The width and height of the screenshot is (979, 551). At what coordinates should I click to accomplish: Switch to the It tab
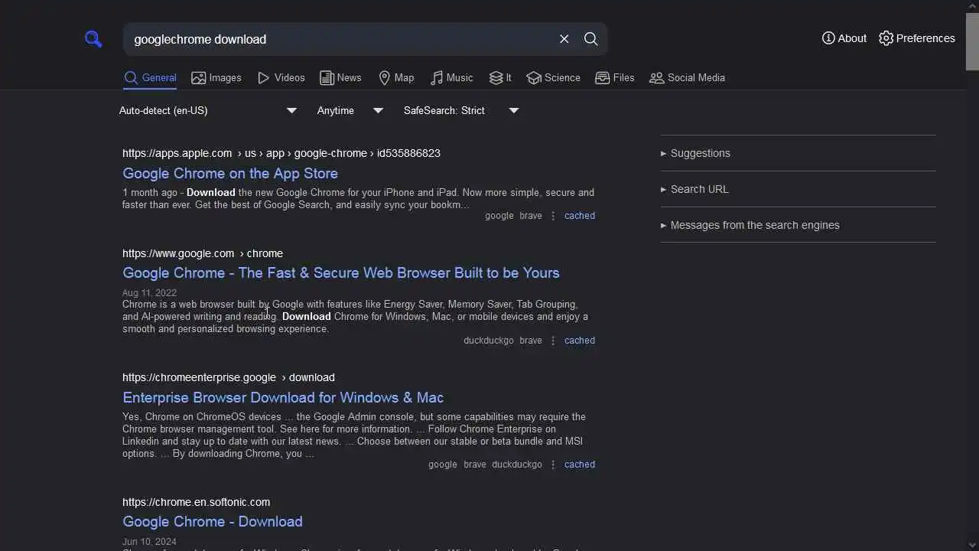[x=500, y=78]
